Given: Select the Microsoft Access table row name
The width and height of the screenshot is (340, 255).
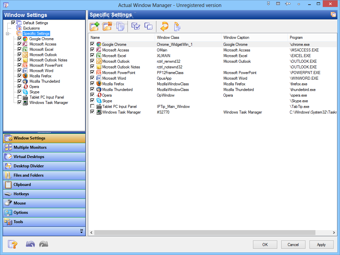Looking at the screenshot, I should point(116,50).
